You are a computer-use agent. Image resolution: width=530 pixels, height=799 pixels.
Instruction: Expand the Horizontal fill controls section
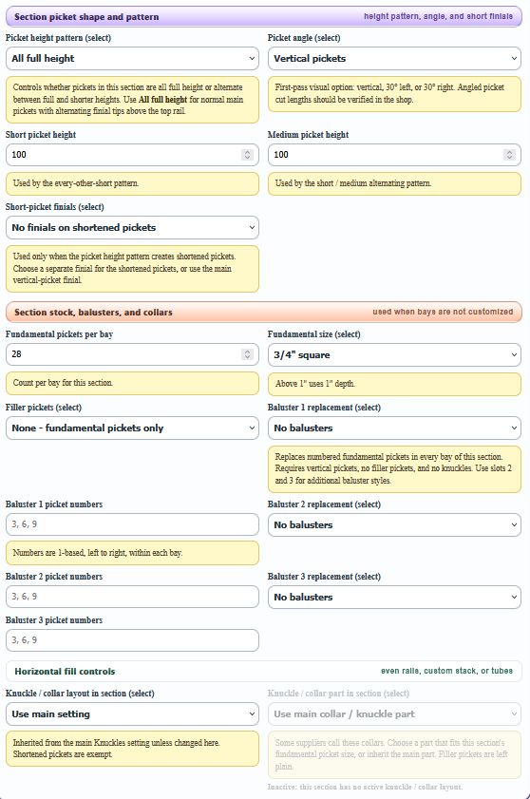tap(263, 671)
